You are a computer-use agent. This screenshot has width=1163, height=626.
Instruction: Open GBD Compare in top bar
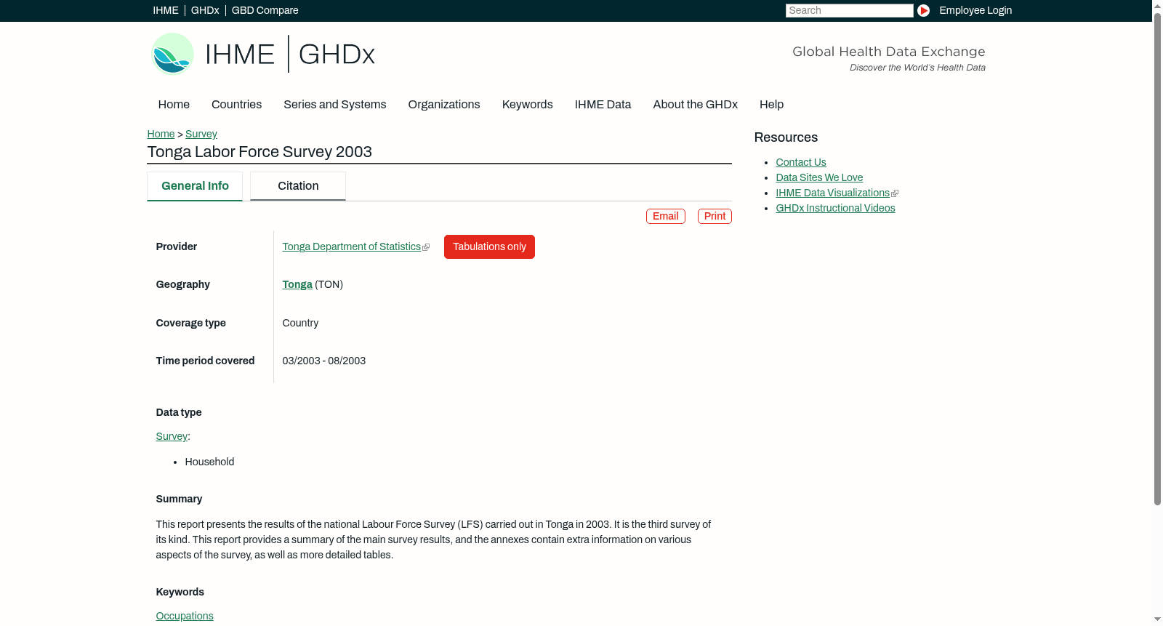265,10
